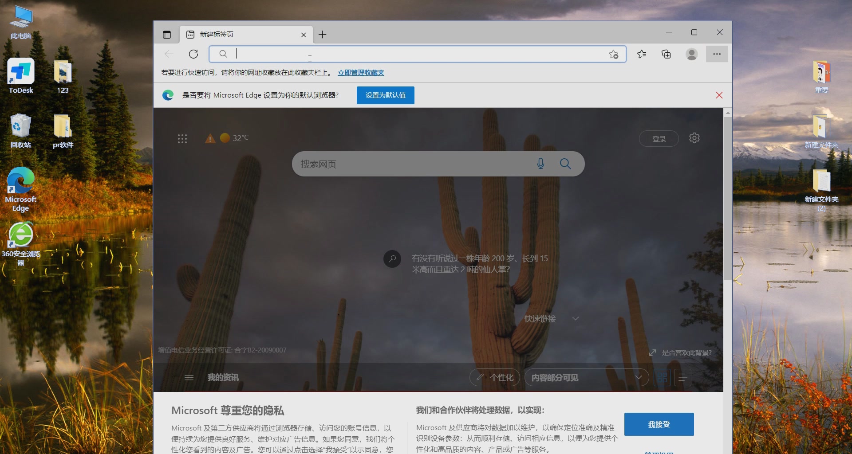Screen dimensions: 852x454
Task: Refresh the page
Action: point(193,54)
